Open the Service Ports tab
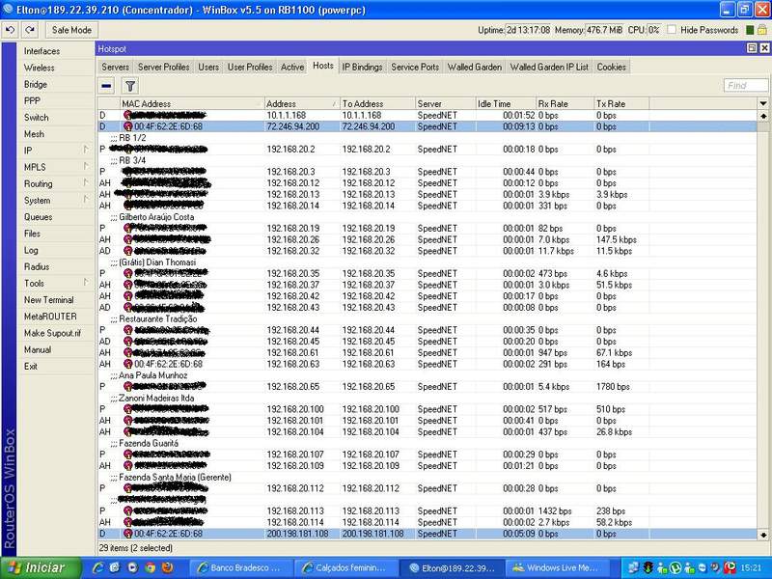 tap(415, 67)
